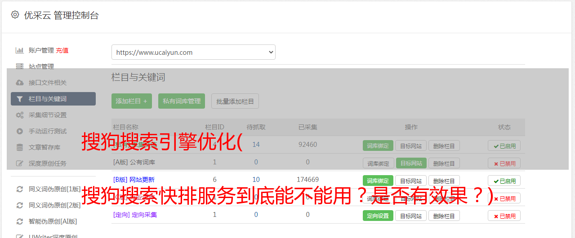Go to 同义词伪原创[2版] in sidebar

click(54, 205)
